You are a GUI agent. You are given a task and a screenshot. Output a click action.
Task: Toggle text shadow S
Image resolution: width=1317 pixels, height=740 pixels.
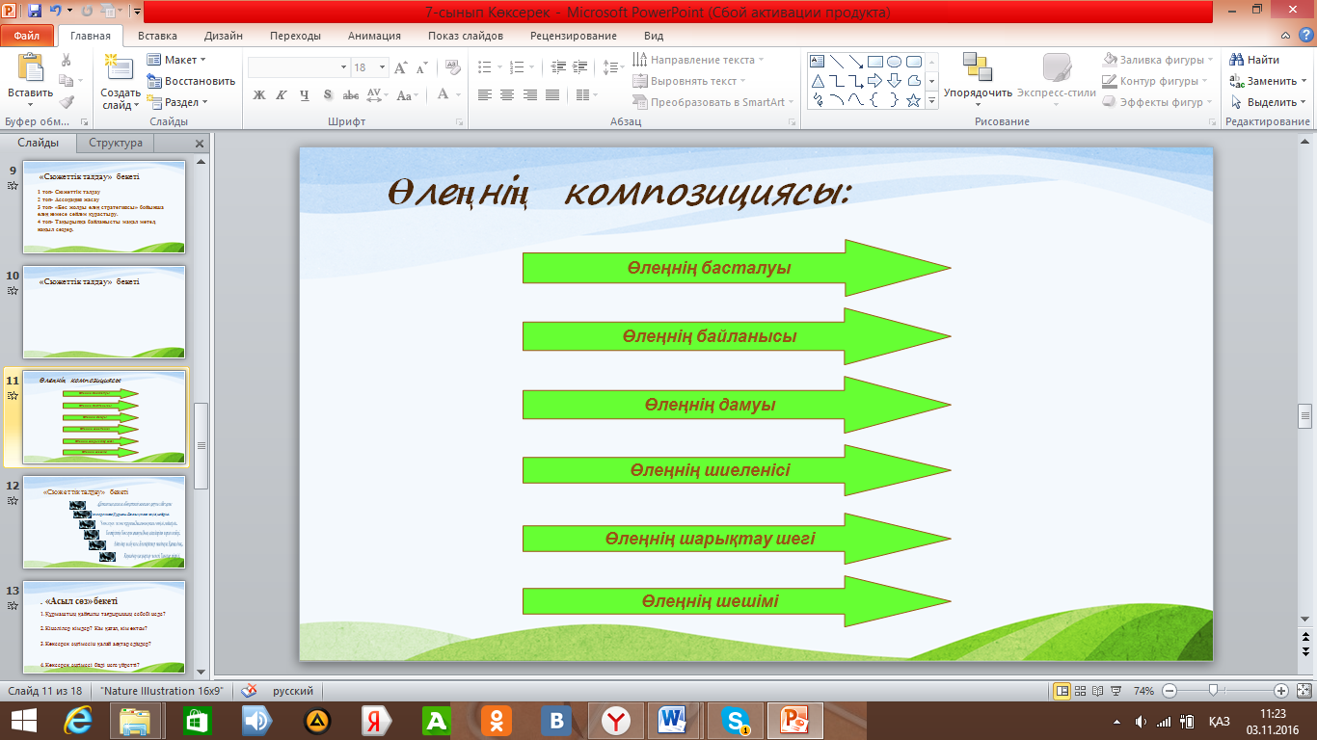[328, 94]
